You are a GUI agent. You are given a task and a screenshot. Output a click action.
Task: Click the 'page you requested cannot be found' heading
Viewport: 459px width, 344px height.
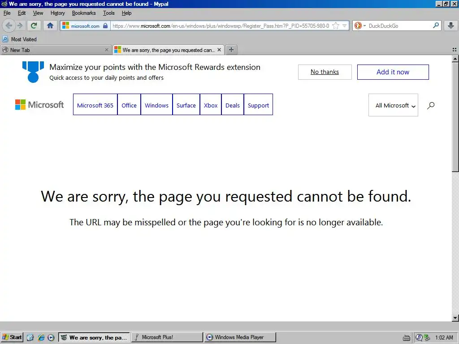coord(226,196)
